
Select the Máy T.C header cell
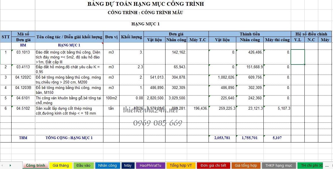pos(198,40)
